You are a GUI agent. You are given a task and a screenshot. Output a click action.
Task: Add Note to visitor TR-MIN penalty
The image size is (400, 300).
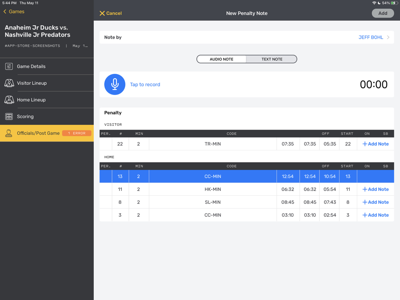(x=375, y=144)
